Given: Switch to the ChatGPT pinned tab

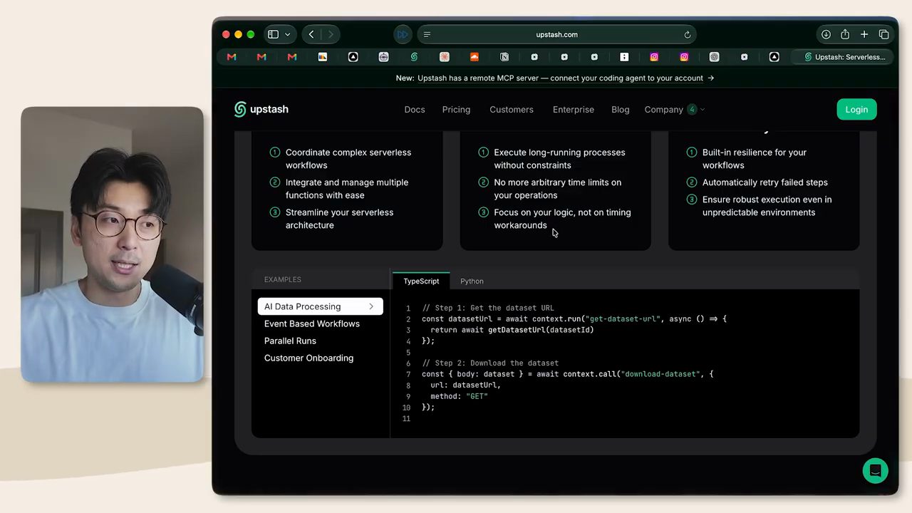Looking at the screenshot, I should point(714,57).
